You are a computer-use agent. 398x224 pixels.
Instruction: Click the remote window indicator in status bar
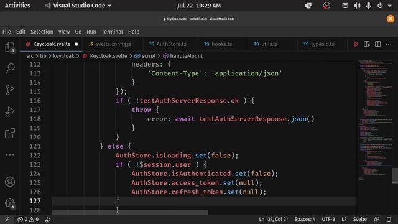coord(7,220)
